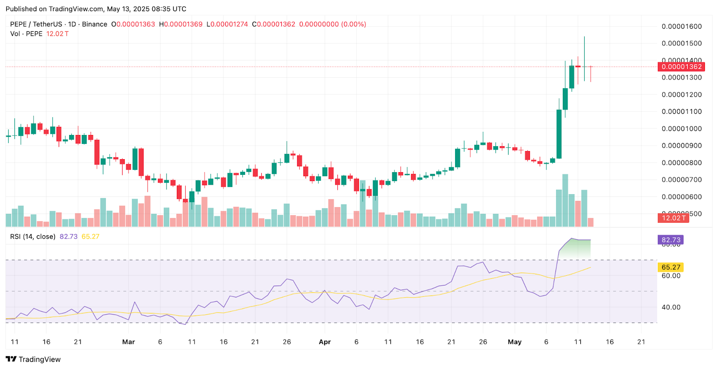Click the 40.00 level on the RSI axis
The width and height of the screenshot is (718, 369).
click(671, 307)
